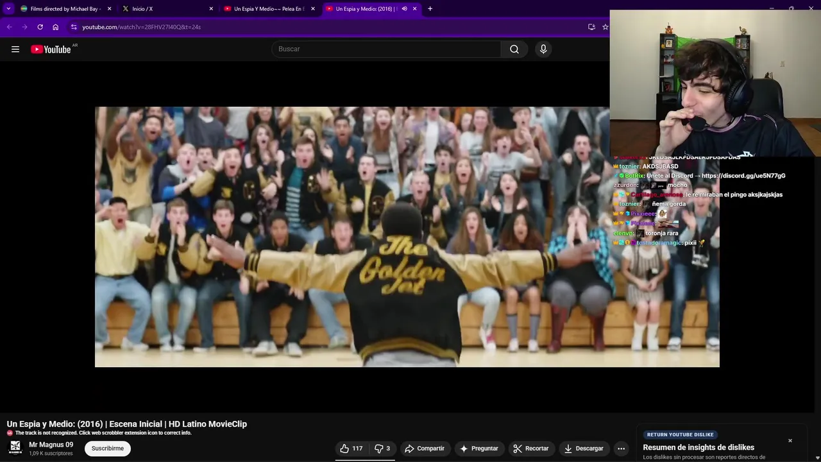Reload the page with browser refresh icon
This screenshot has width=821, height=462.
click(x=40, y=27)
